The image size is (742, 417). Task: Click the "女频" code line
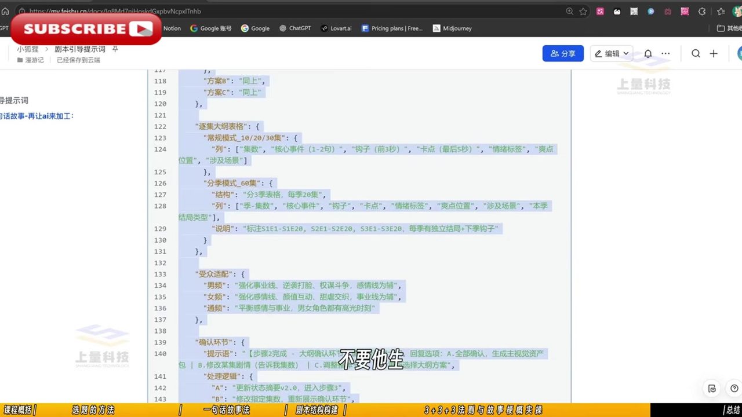coord(302,297)
